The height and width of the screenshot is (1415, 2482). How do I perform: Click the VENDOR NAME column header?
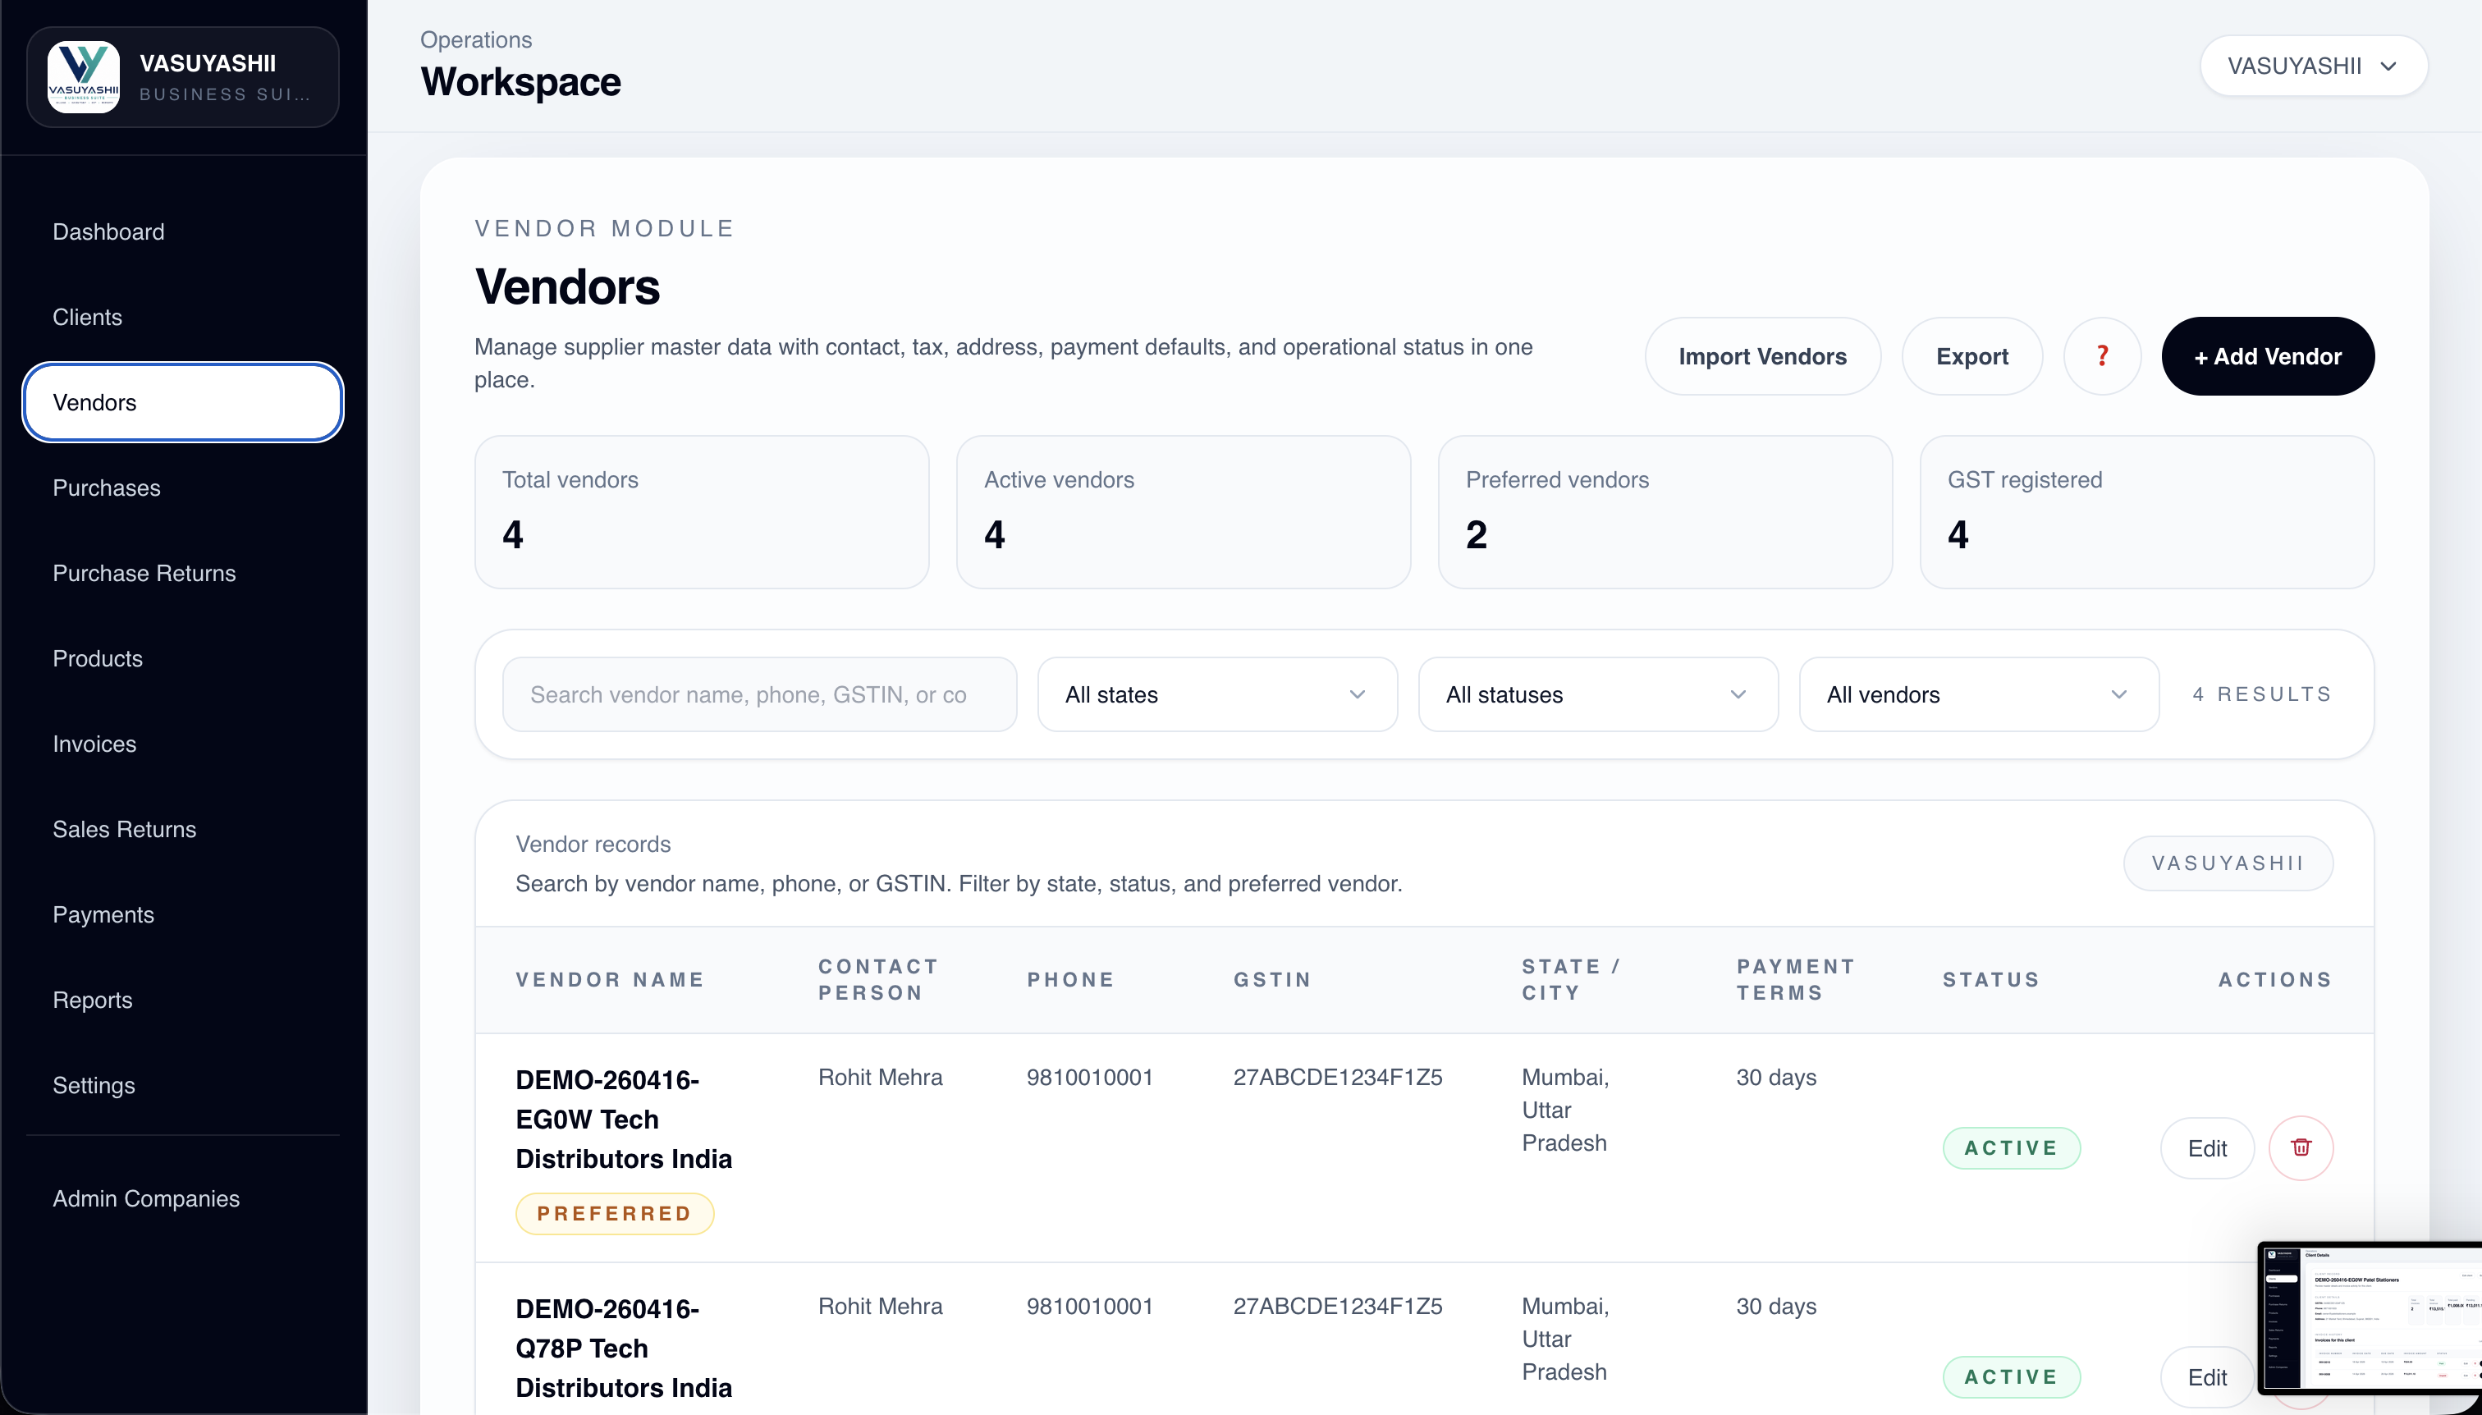click(609, 980)
